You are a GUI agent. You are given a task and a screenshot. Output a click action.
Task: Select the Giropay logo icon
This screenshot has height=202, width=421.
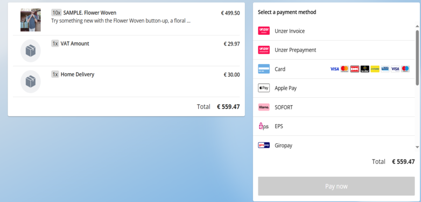pyautogui.click(x=264, y=145)
